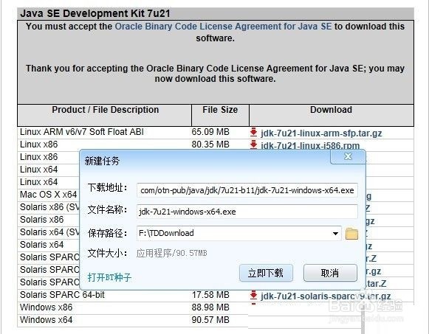Select 'Linux ARM v6/v7 Soft Float ABI' text
This screenshot has height=334, width=429.
(x=82, y=132)
